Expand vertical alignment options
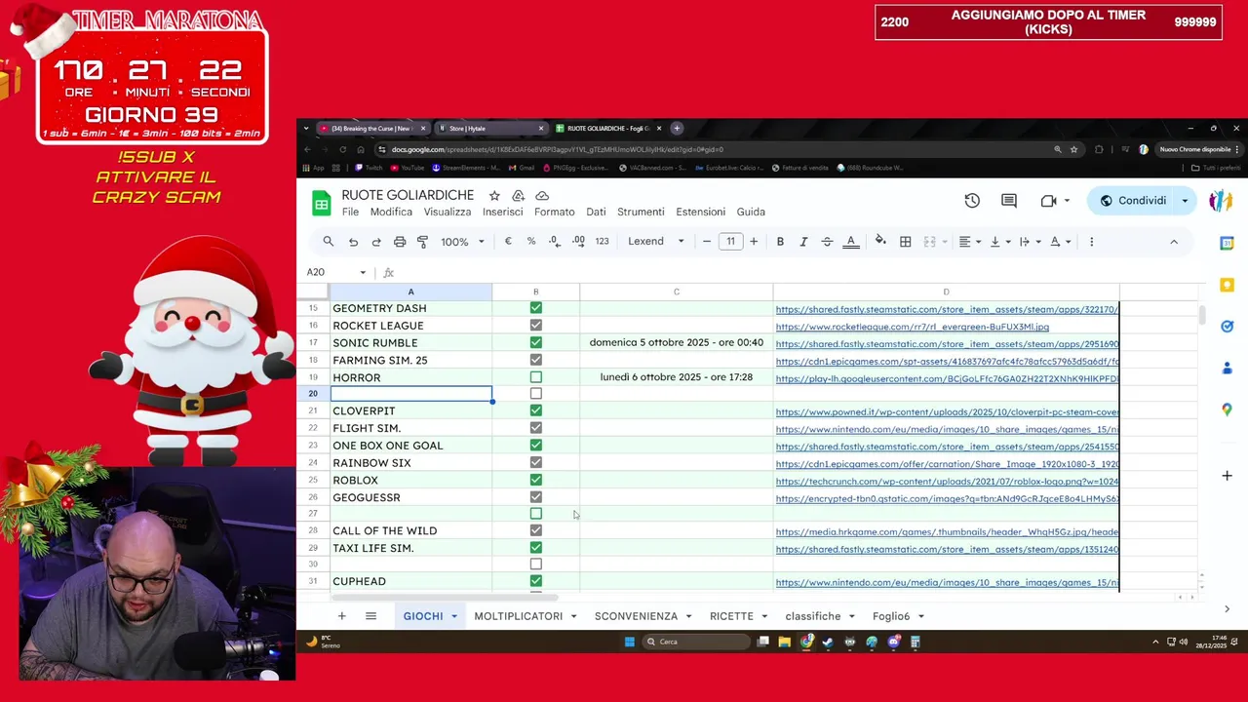 coord(1008,242)
